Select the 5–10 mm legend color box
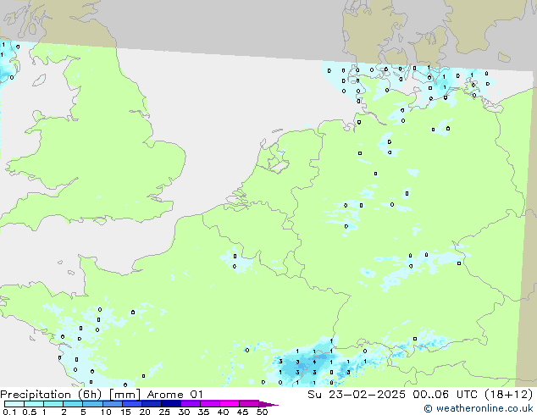The height and width of the screenshot is (415, 537). coord(92,404)
